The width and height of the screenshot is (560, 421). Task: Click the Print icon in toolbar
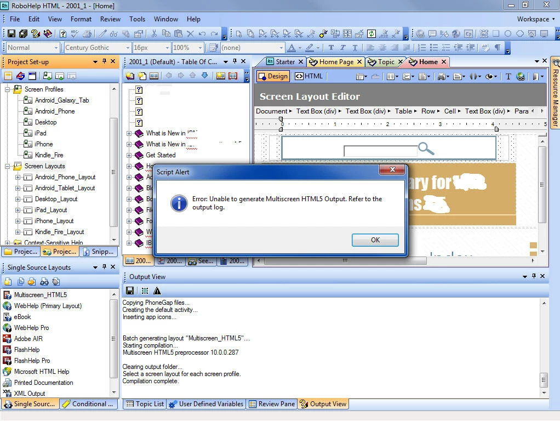pyautogui.click(x=87, y=33)
